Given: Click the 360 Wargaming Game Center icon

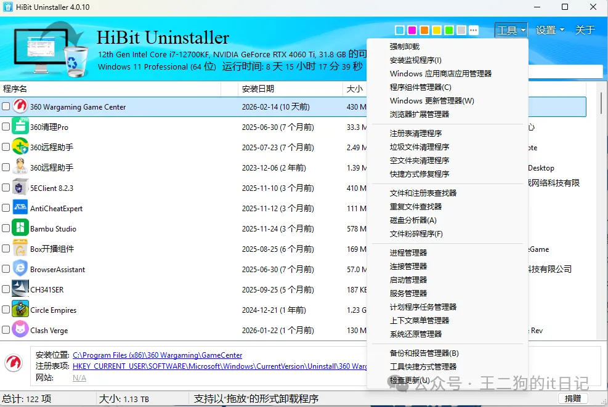Looking at the screenshot, I should [20, 106].
